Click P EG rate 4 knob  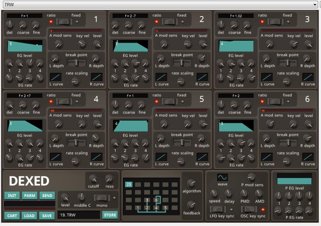click(309, 210)
